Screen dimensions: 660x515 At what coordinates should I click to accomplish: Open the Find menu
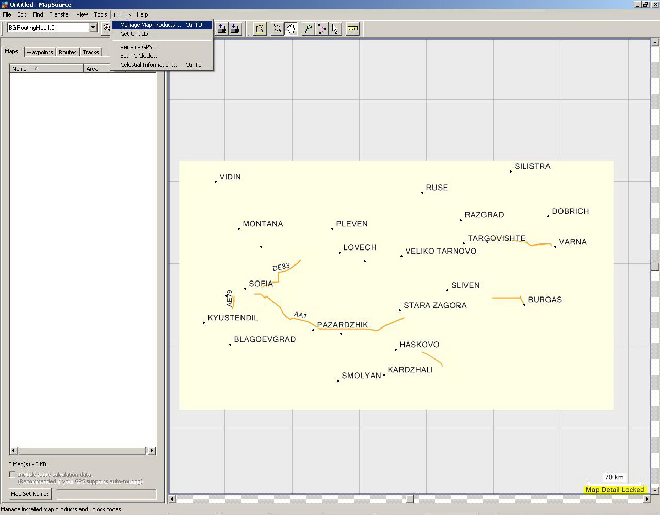[38, 14]
